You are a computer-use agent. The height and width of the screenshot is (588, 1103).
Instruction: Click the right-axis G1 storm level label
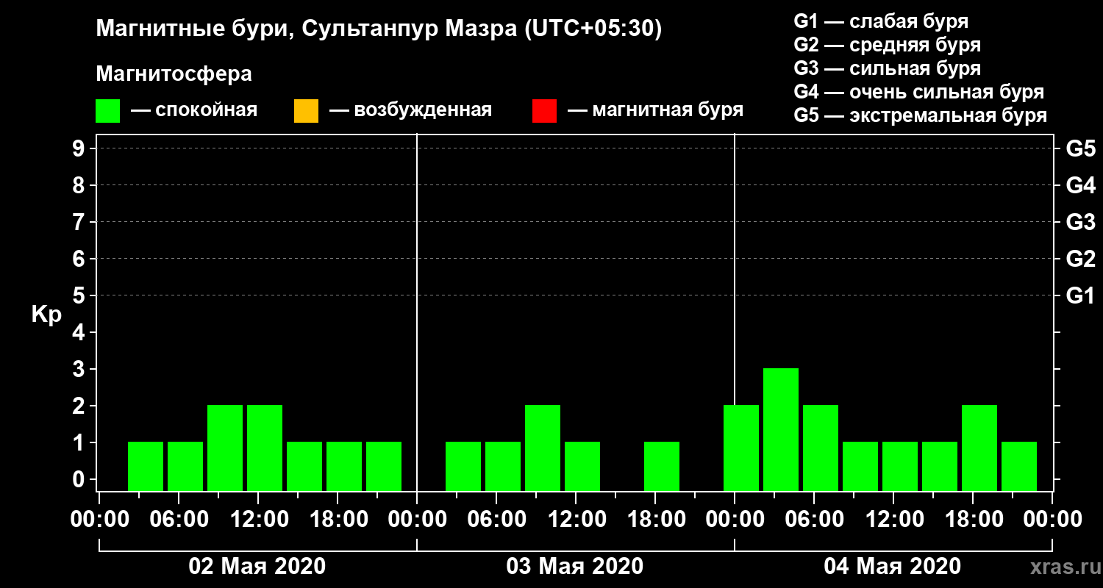tap(1081, 295)
